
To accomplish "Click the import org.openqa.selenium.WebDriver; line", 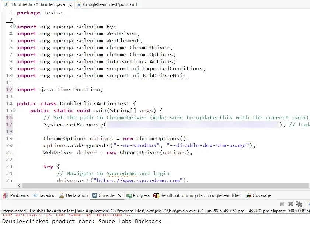I will pyautogui.click(x=78, y=33).
